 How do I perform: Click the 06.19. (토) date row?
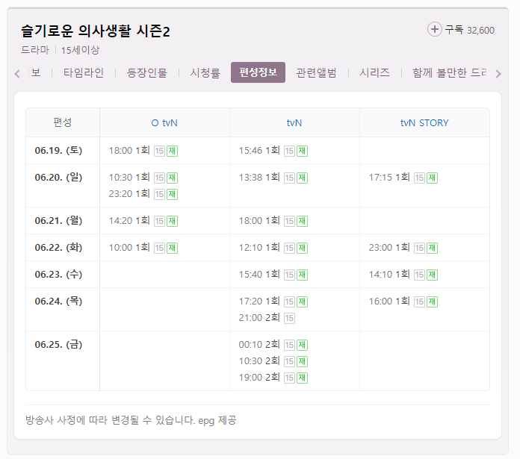click(58, 150)
